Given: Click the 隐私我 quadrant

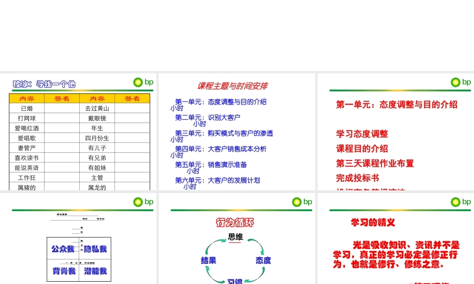Looking at the screenshot, I should point(95,249).
